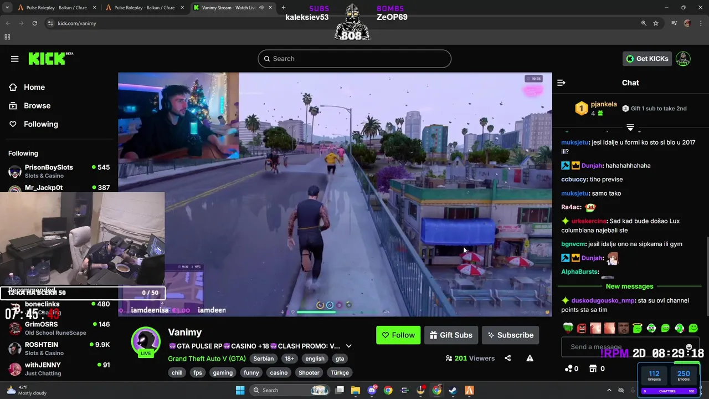
Task: Open the Mr_Jackp0t channel in Following
Action: (x=59, y=188)
